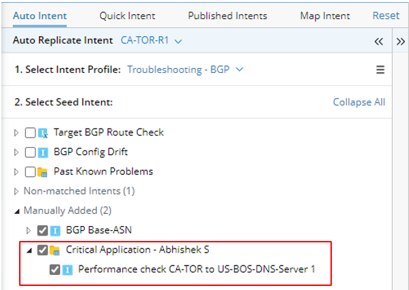The width and height of the screenshot is (409, 290).
Task: Click the BGP Base-ASN intent icon
Action: tap(55, 231)
